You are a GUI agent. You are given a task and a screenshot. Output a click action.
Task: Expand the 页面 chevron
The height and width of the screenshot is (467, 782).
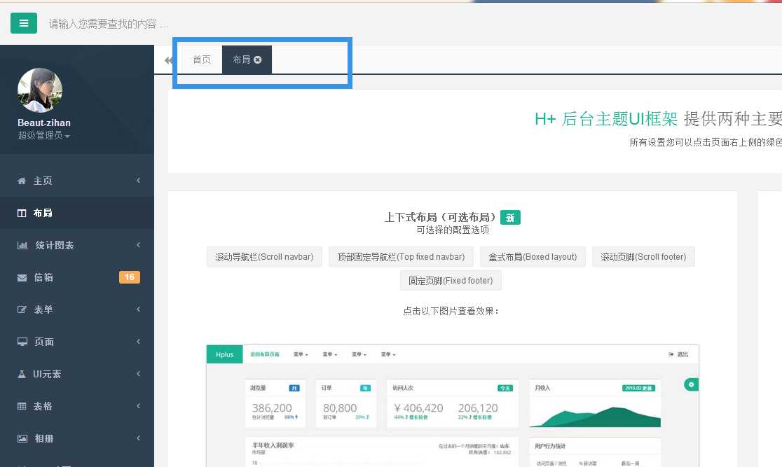[x=138, y=342]
